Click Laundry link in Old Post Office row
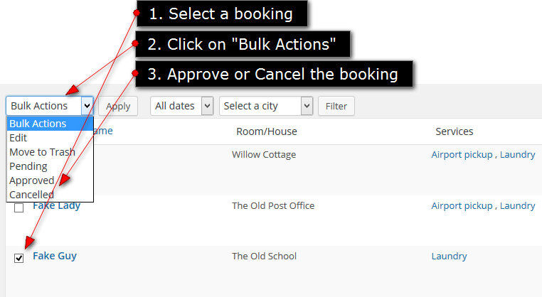 click(x=517, y=206)
